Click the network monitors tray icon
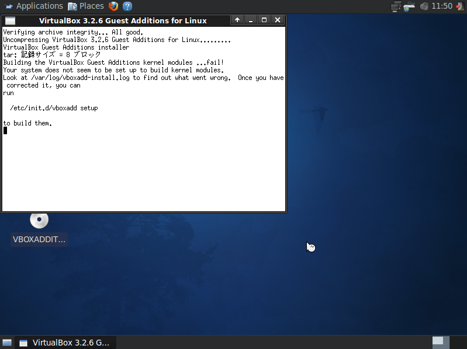 coord(396,6)
